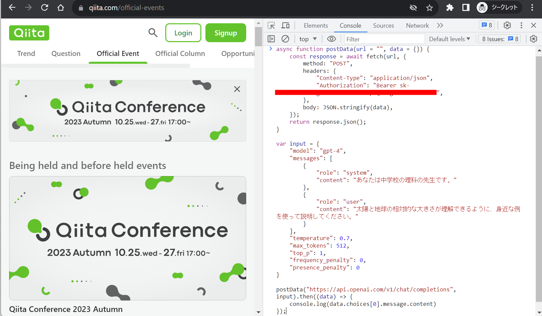The height and width of the screenshot is (316, 542).
Task: Dismiss the Qiita Conference banner
Action: pos(237,89)
